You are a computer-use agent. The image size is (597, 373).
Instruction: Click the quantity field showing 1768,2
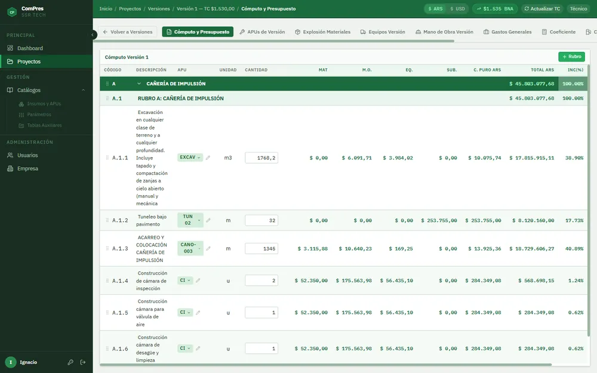tap(261, 158)
